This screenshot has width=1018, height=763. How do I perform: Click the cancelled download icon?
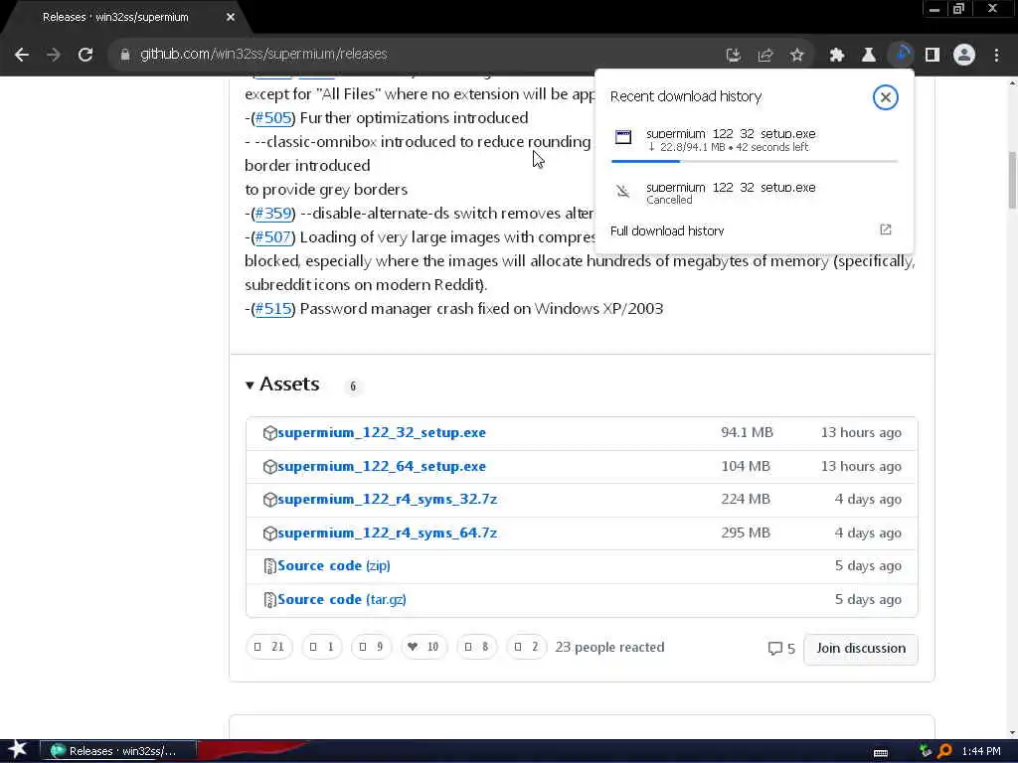coord(623,192)
